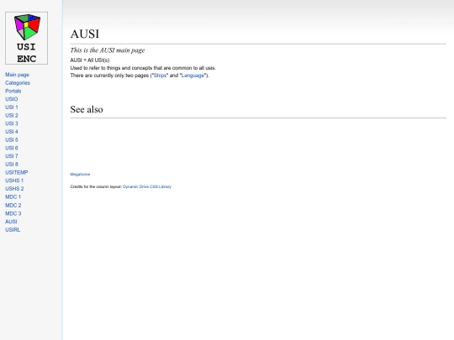454x340 pixels.
Task: Click the 'AUSI = All USI(s)' text line
Action: [90, 60]
